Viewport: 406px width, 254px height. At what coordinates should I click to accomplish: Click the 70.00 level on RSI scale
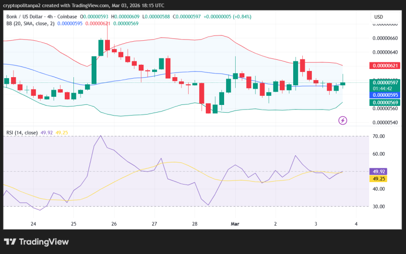coord(379,137)
